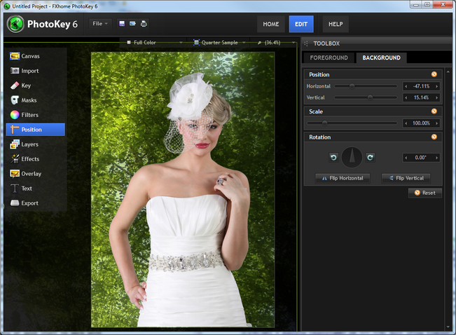Screen dimensions: 456x335
Task: Open the Quarter Sample quality dropdown
Action: pyautogui.click(x=220, y=43)
